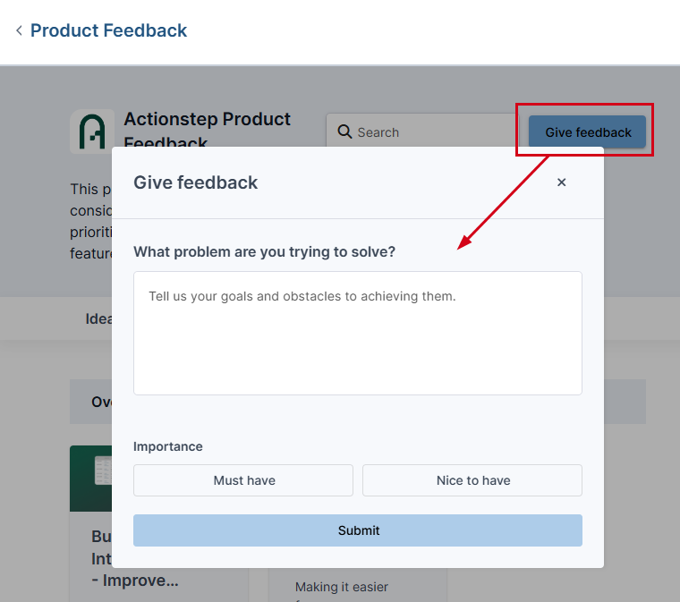Select Must have importance
The image size is (680, 602).
click(243, 480)
